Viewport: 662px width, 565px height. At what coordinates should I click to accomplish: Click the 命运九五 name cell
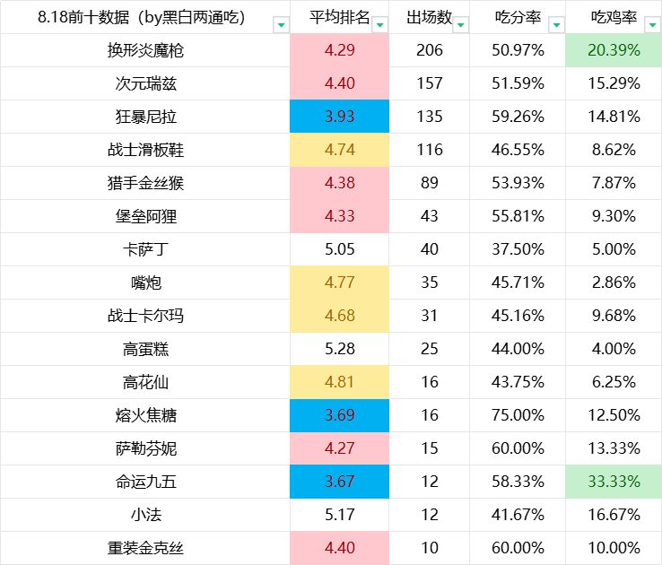(145, 482)
